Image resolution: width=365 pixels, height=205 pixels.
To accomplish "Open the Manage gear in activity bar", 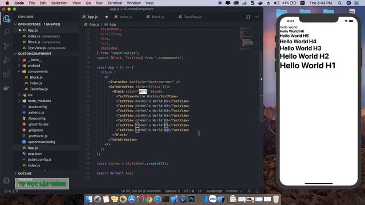I will coord(6,181).
